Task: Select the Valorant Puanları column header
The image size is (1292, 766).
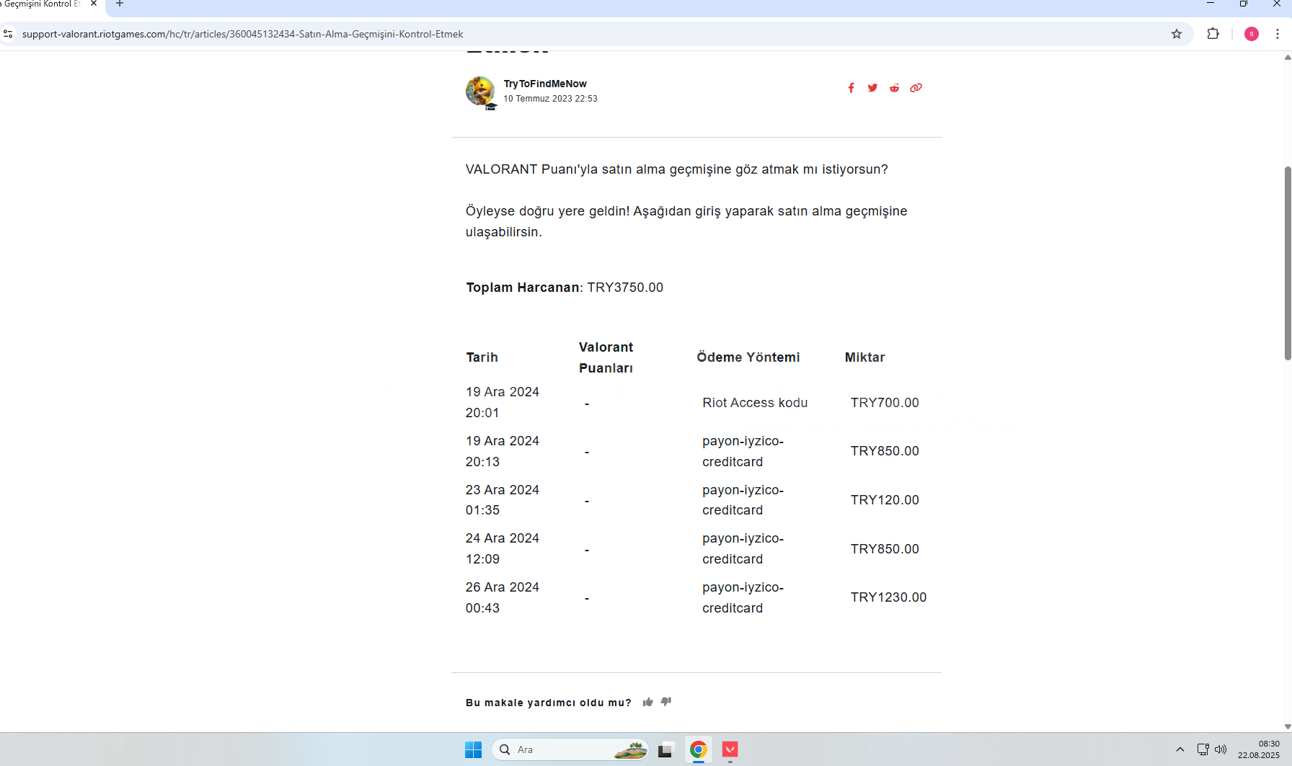Action: (x=606, y=357)
